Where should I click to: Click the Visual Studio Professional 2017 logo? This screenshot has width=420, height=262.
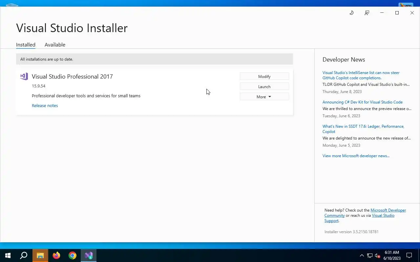click(x=24, y=77)
